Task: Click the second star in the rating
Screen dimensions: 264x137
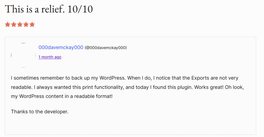Action: (14, 25)
